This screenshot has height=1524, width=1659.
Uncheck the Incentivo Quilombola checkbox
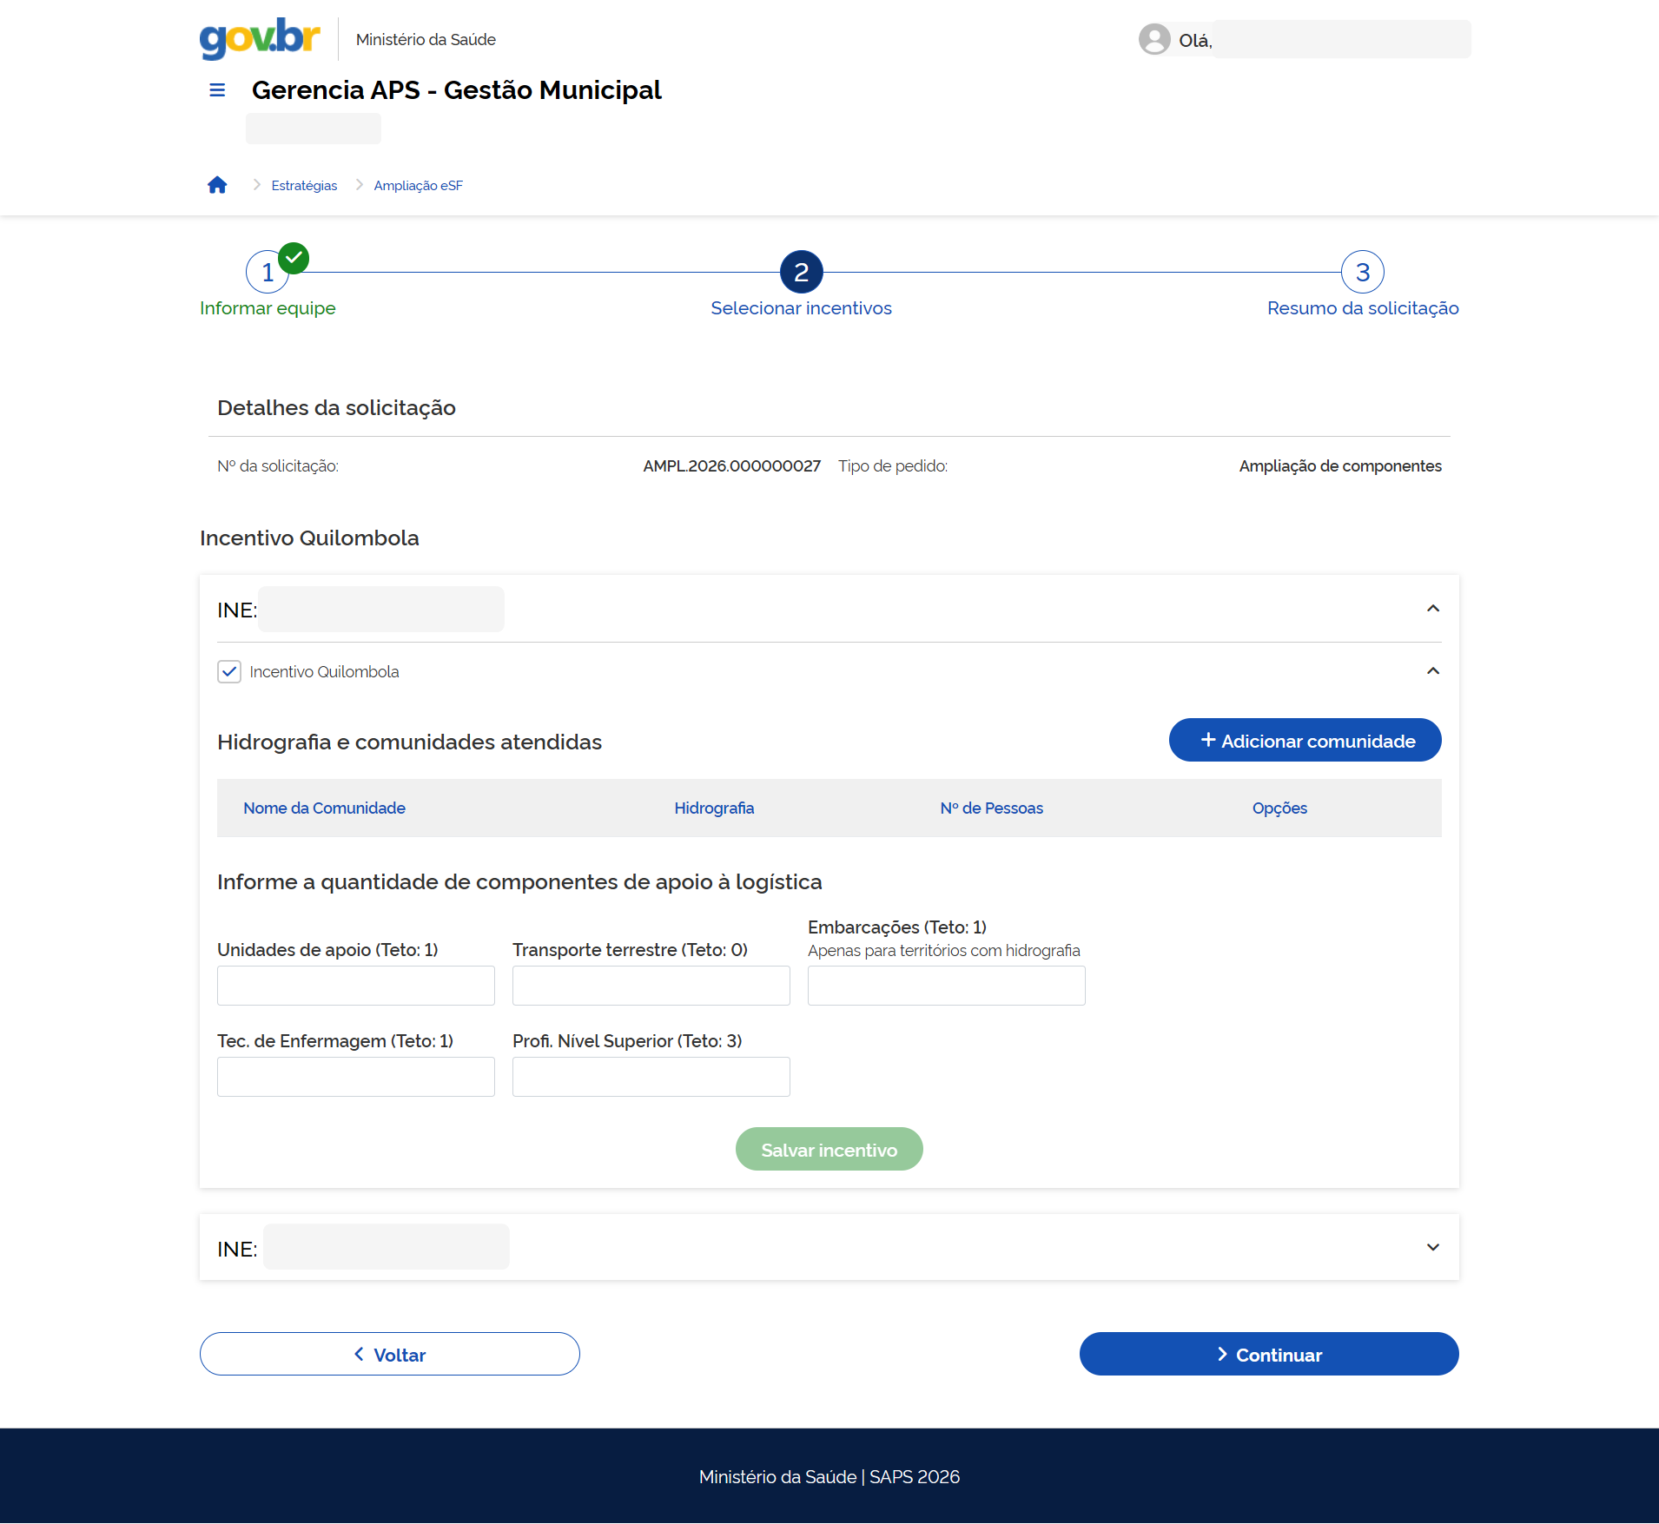229,672
